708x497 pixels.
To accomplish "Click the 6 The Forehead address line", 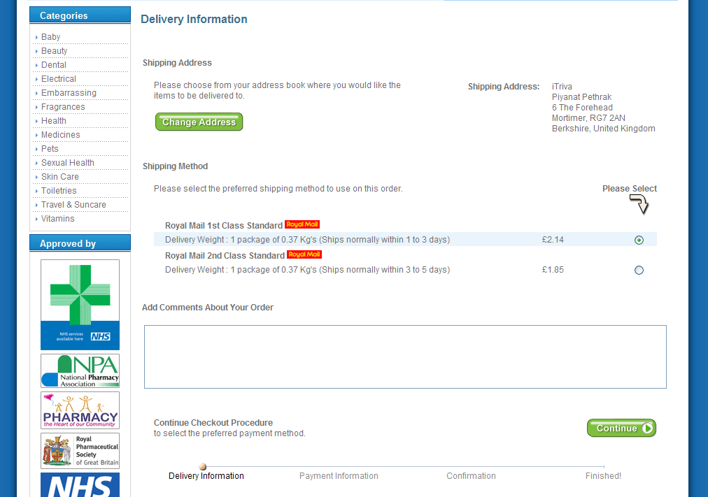I will point(582,108).
